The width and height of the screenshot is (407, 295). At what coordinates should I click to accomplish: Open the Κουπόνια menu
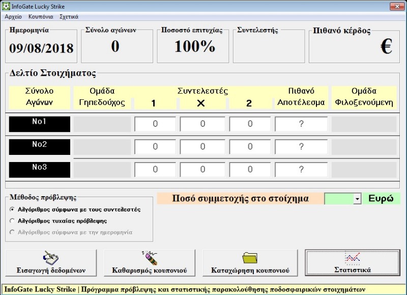(x=41, y=17)
